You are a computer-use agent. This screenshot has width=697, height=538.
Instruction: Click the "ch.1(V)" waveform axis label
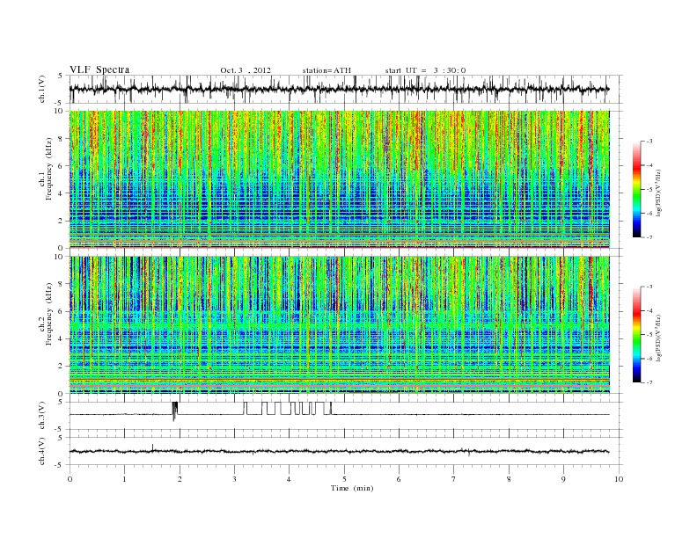click(x=42, y=89)
